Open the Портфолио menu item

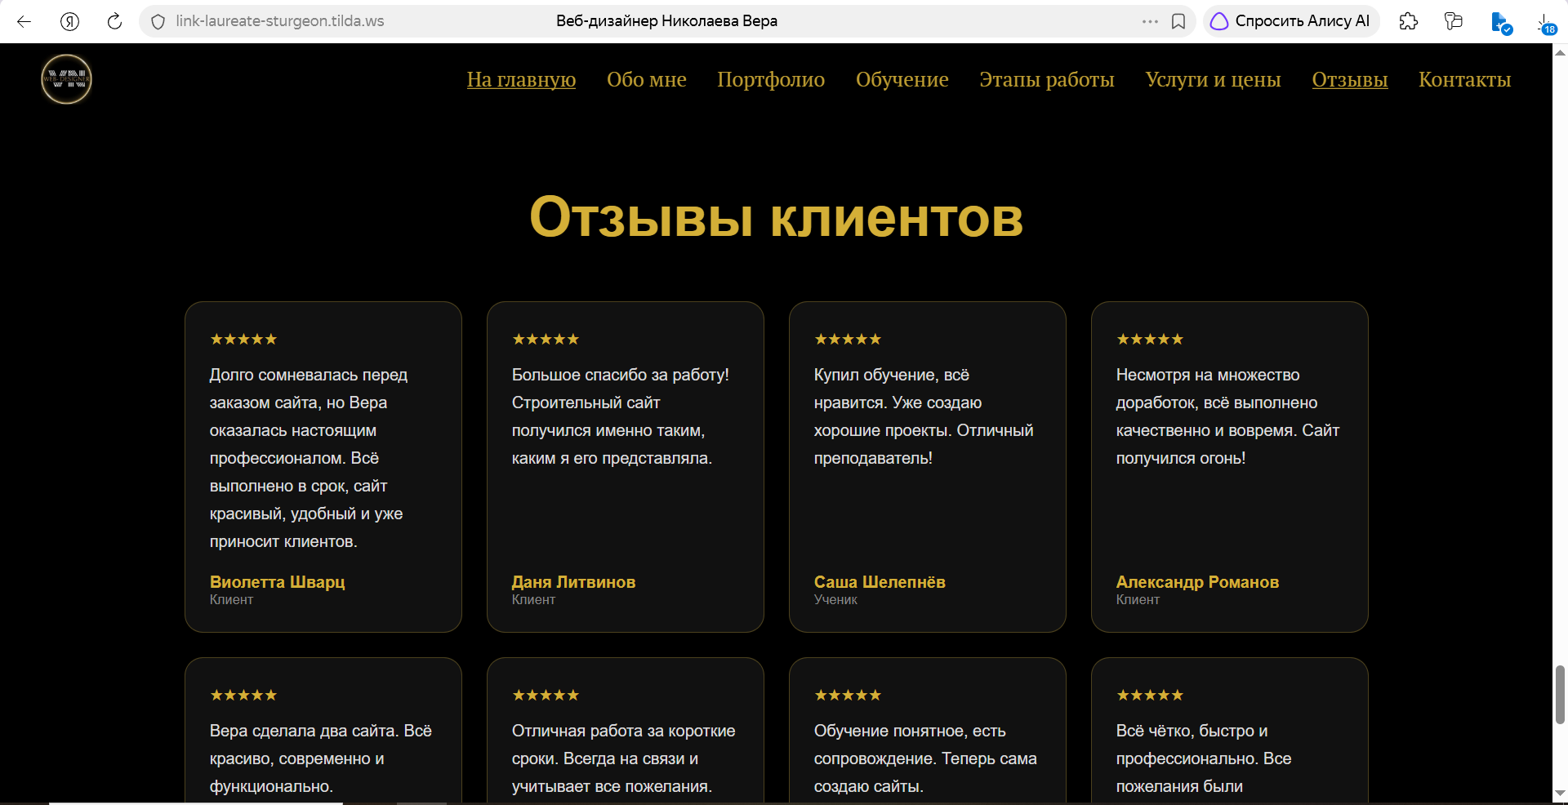pyautogui.click(x=771, y=79)
